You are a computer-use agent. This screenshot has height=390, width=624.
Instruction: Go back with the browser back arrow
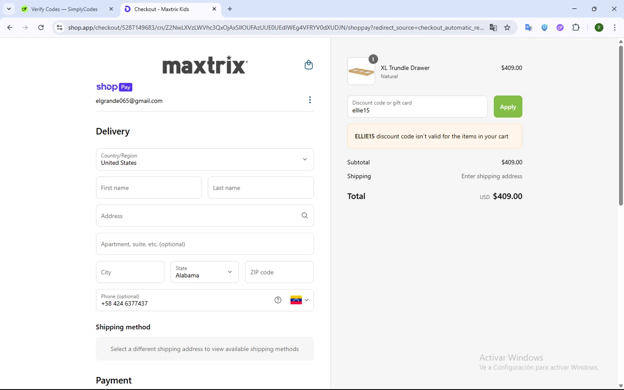click(x=10, y=27)
